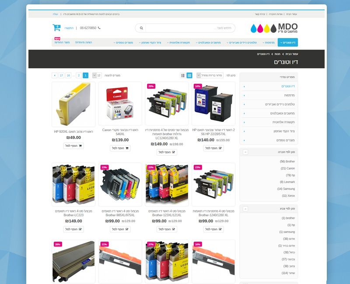Add Canon 546XL ink to cart

click(120, 148)
